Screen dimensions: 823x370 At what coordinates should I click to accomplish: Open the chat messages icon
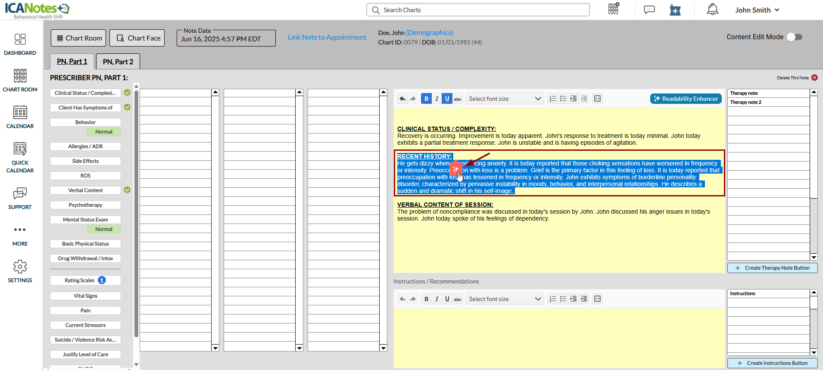coord(649,9)
